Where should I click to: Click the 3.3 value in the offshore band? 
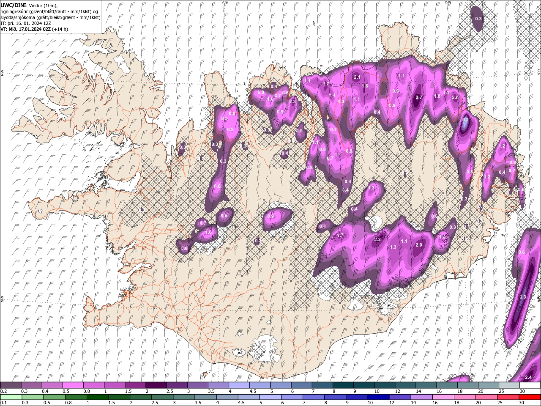pos(522,297)
